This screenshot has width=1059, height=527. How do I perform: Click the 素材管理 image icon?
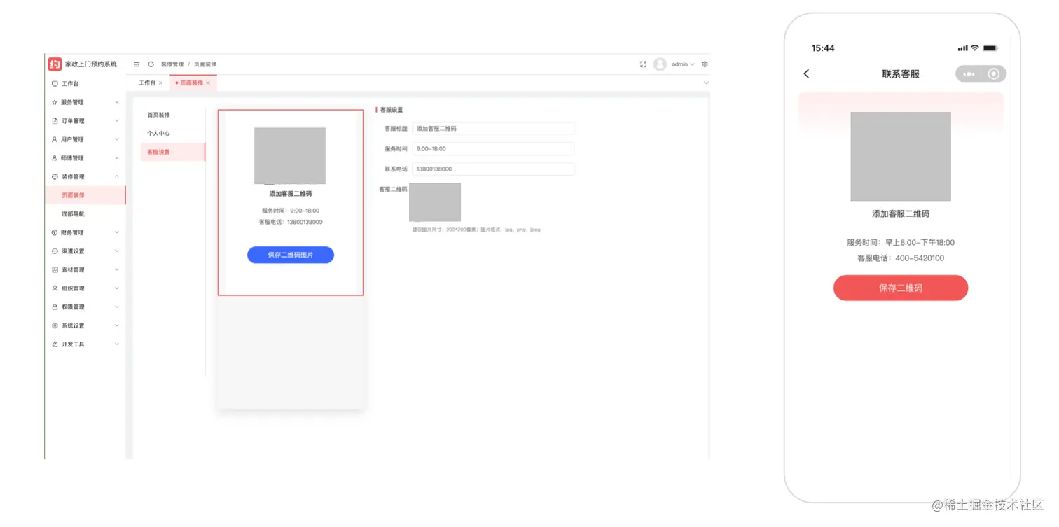55,269
